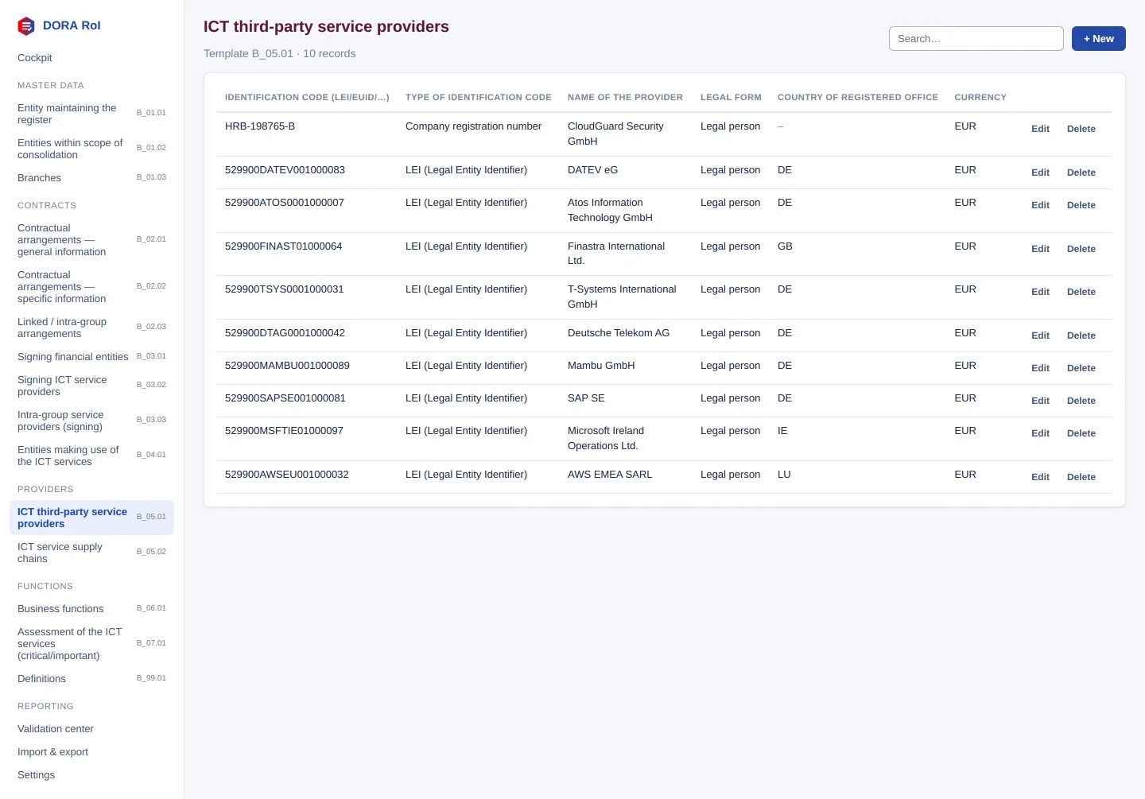Click Country of registered office header
The width and height of the screenshot is (1145, 799).
click(x=857, y=97)
